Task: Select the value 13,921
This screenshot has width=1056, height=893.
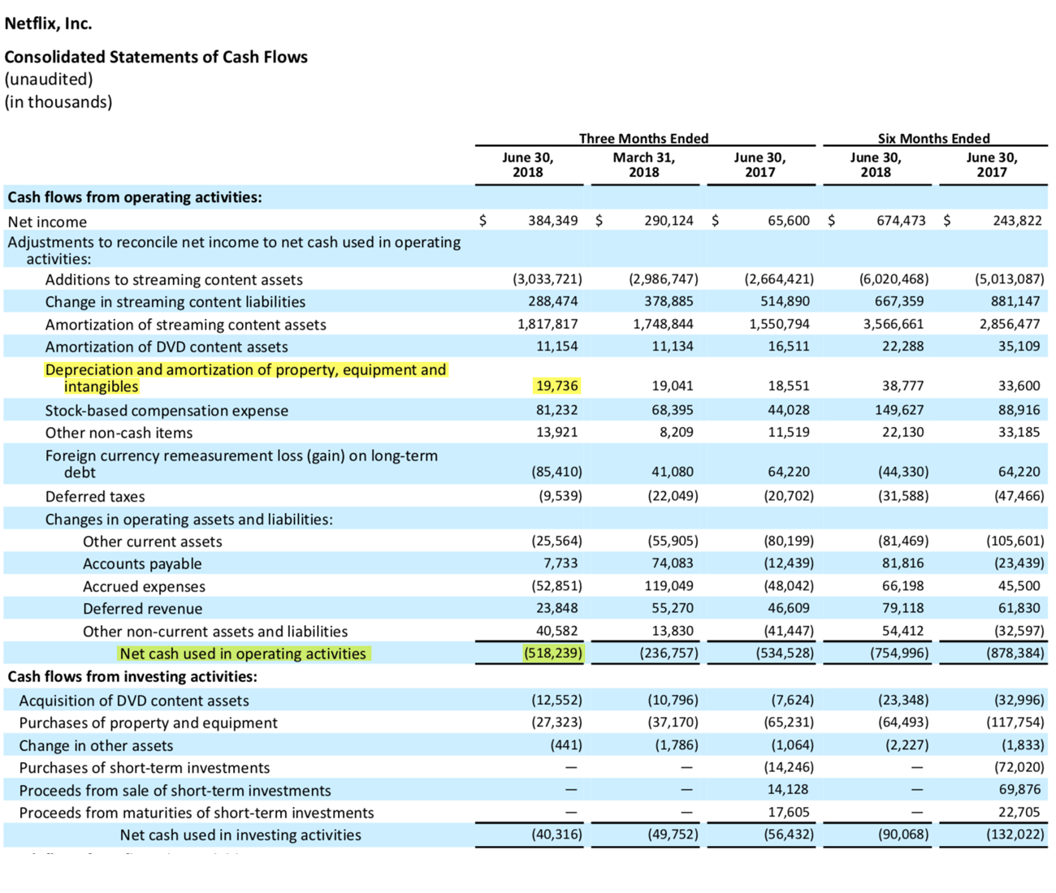Action: [x=556, y=432]
